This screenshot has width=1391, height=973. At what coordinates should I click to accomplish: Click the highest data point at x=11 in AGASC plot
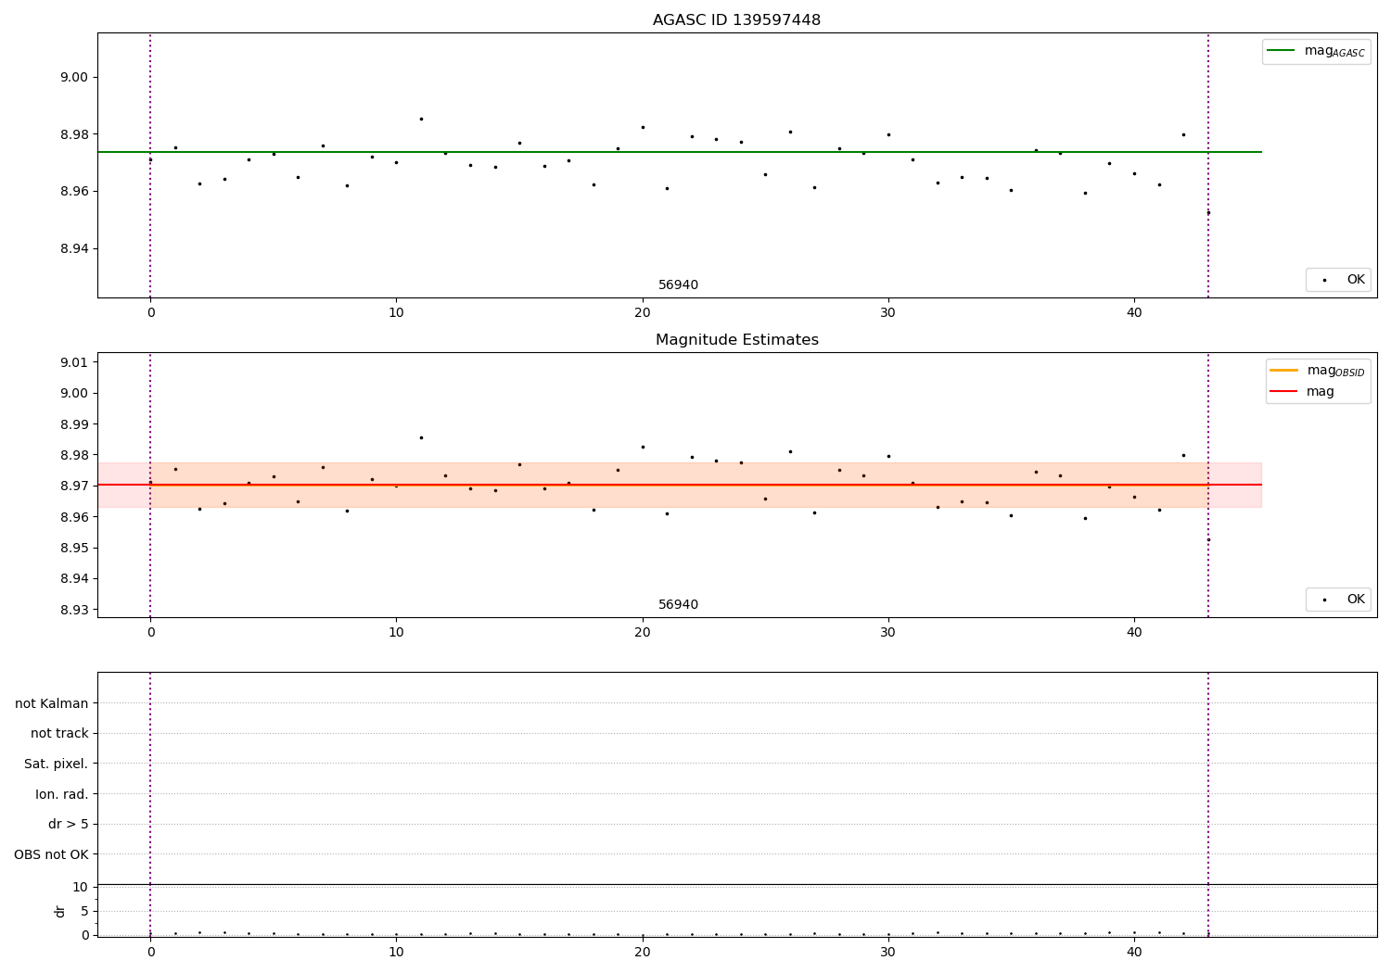pyautogui.click(x=421, y=119)
